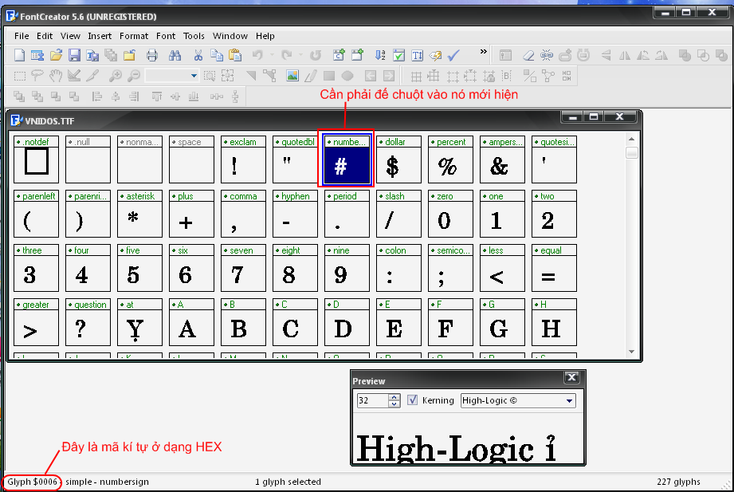Image resolution: width=734 pixels, height=492 pixels.
Task: Click '1 glyph selected' status text
Action: tap(288, 482)
